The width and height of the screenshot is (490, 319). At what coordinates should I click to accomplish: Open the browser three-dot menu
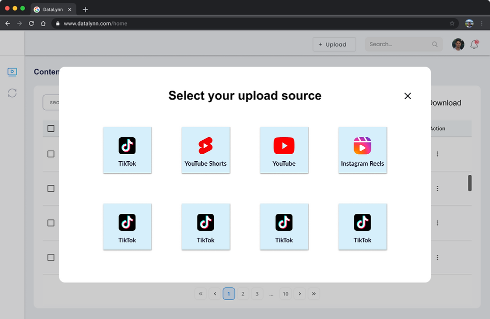click(481, 24)
